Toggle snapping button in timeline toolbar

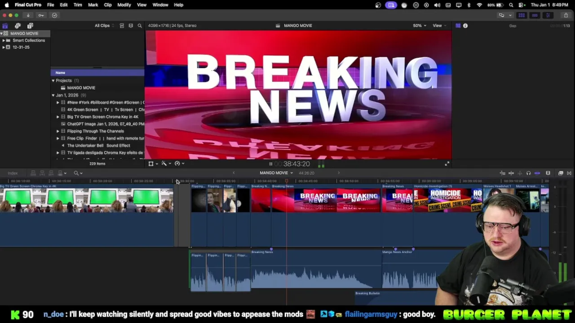click(537, 173)
